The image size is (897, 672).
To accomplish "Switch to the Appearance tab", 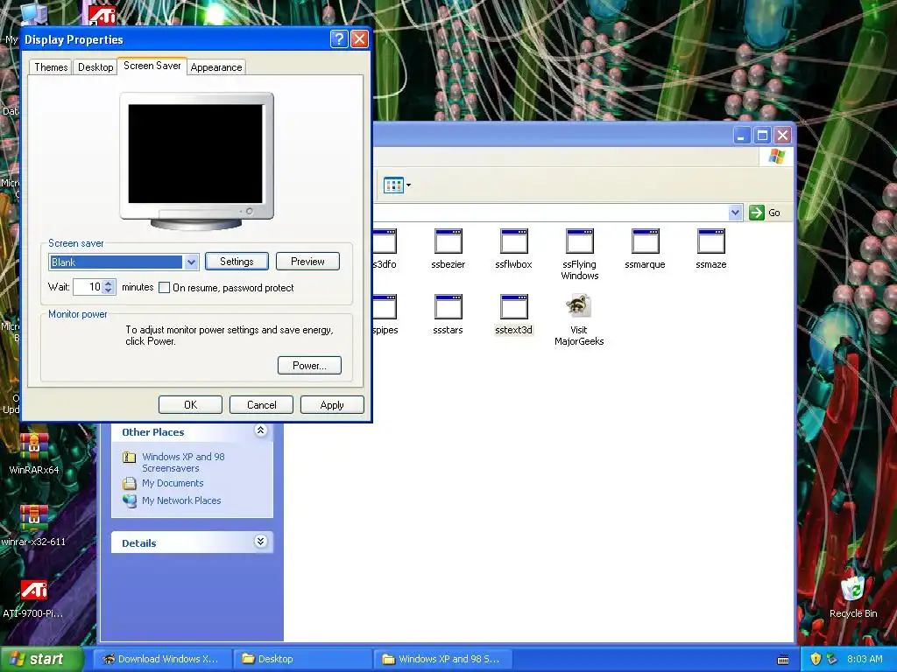I will coord(216,67).
